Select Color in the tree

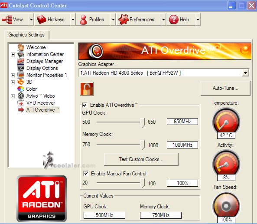32,89
